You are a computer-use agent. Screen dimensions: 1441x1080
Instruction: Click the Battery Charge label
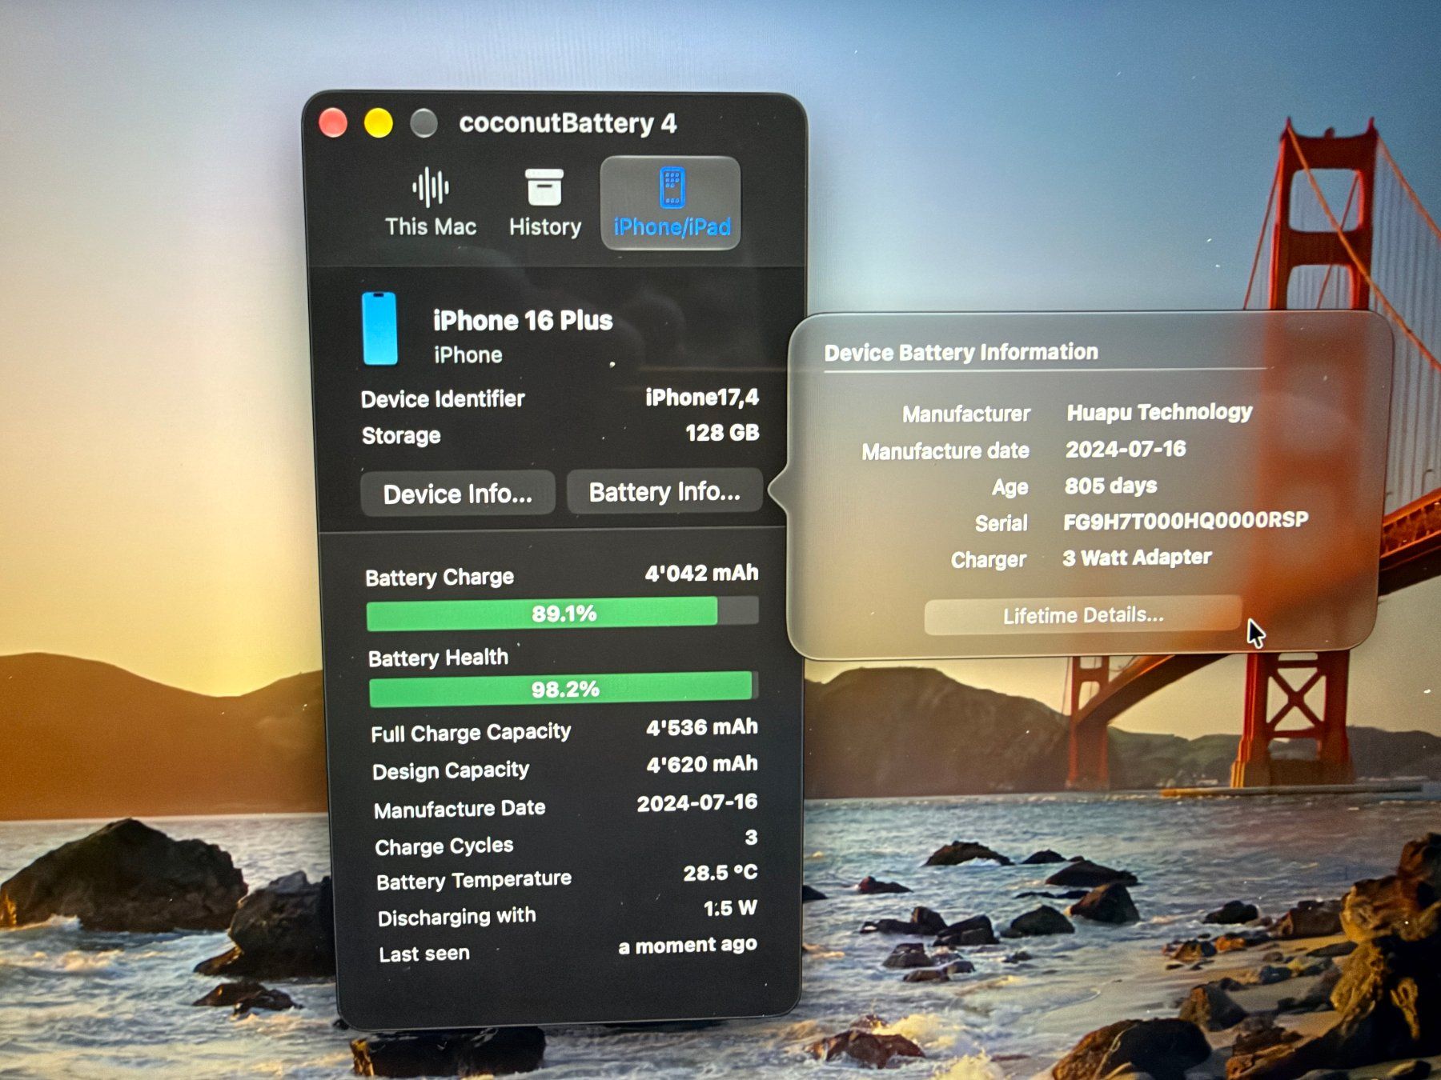point(440,577)
